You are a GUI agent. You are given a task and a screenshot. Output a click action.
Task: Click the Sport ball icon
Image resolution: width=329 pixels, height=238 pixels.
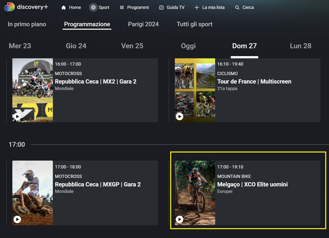[93, 7]
